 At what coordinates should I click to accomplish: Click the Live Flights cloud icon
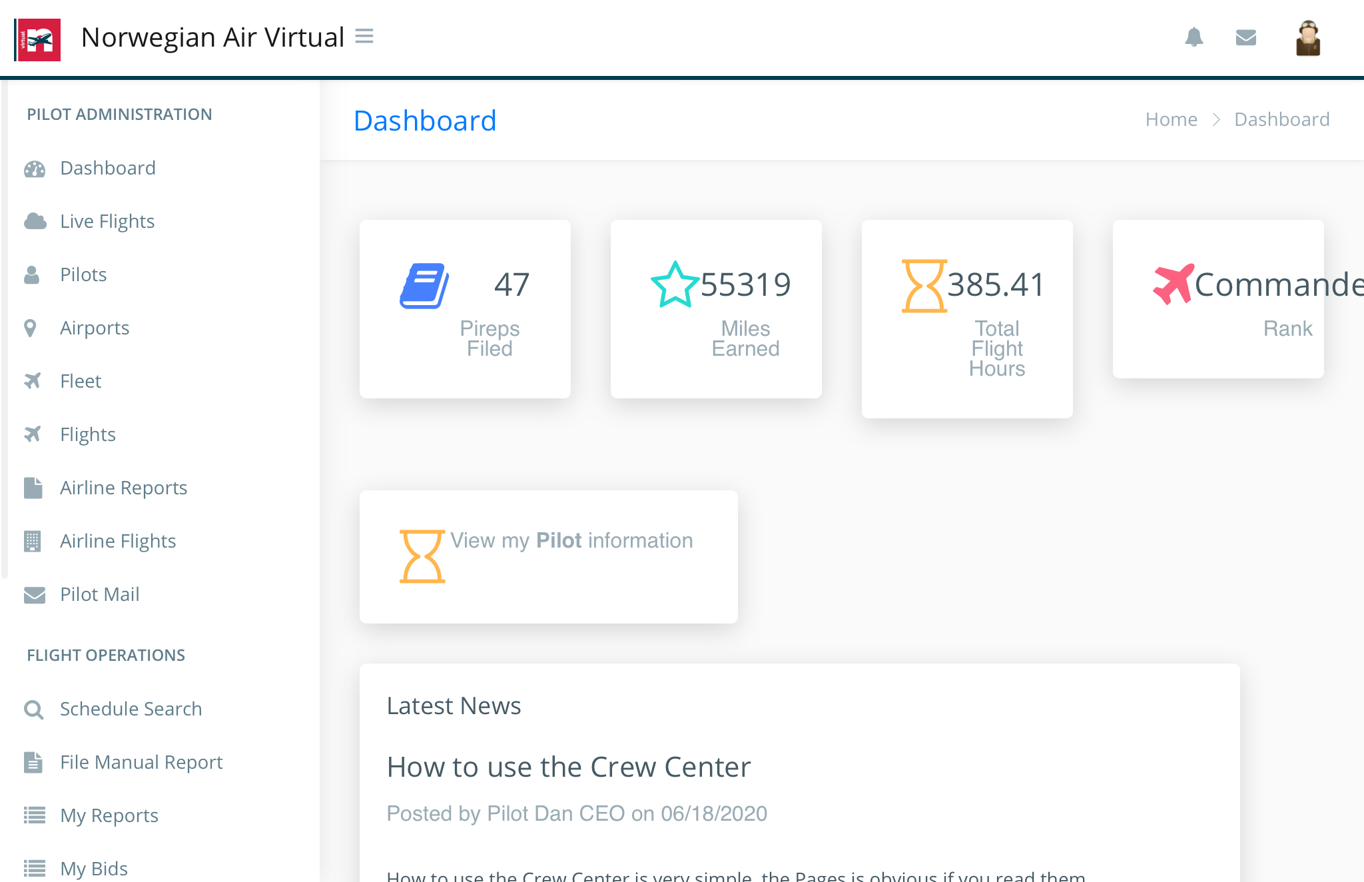[35, 221]
